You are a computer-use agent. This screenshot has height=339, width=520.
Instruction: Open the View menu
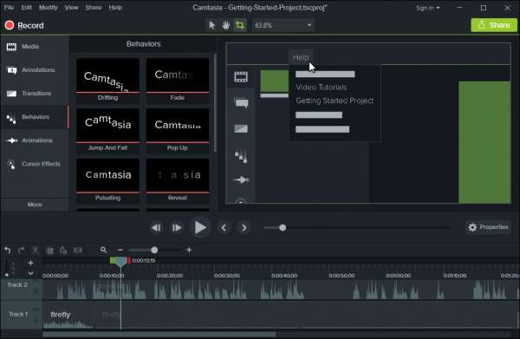click(71, 8)
